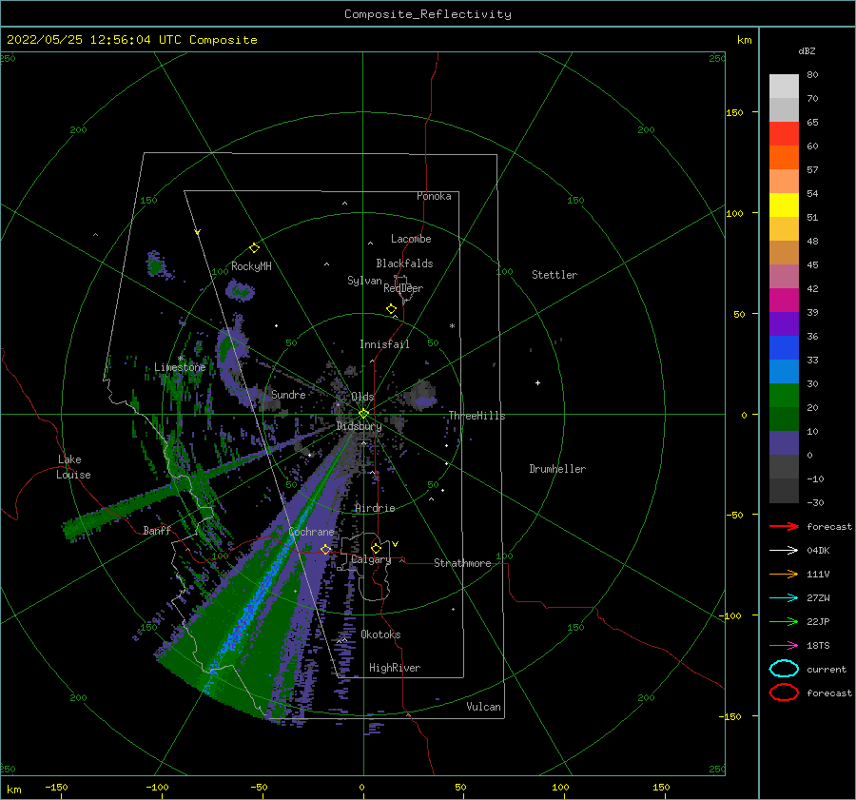Click the Cochrane town label
The height and width of the screenshot is (800, 856).
coord(311,532)
